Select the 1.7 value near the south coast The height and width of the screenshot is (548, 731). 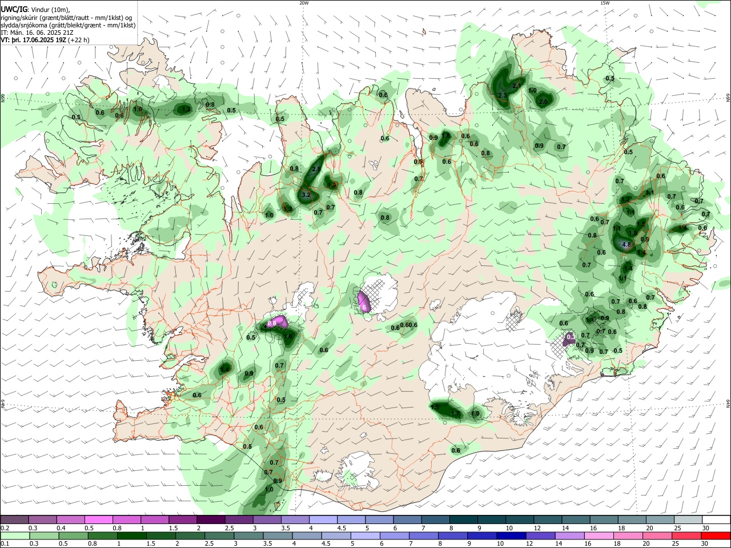(455, 413)
